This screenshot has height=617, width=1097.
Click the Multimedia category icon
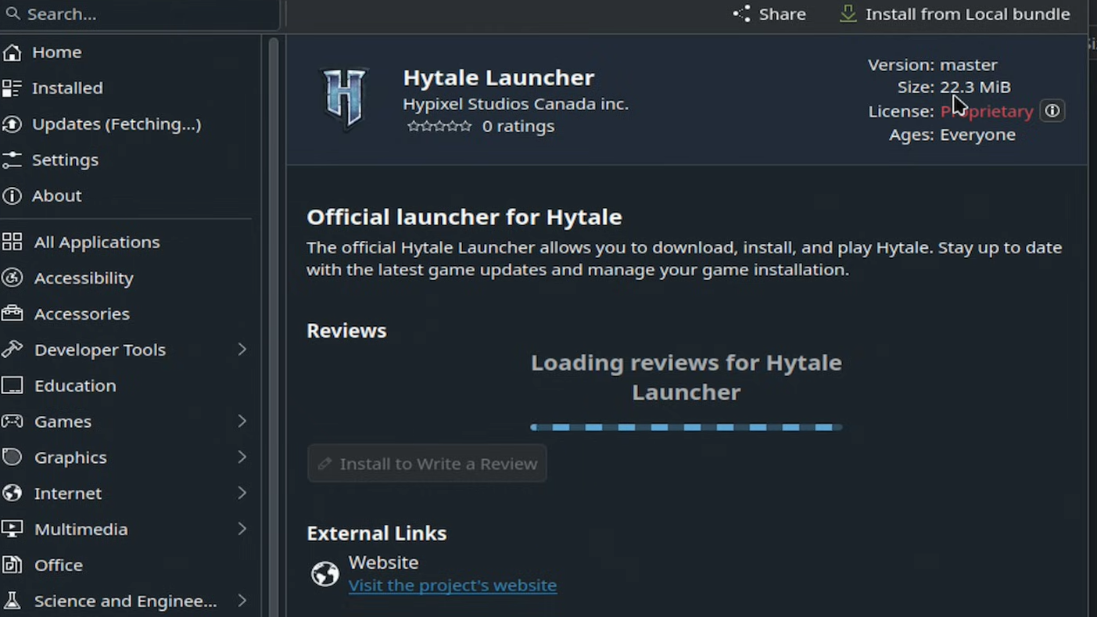point(12,530)
